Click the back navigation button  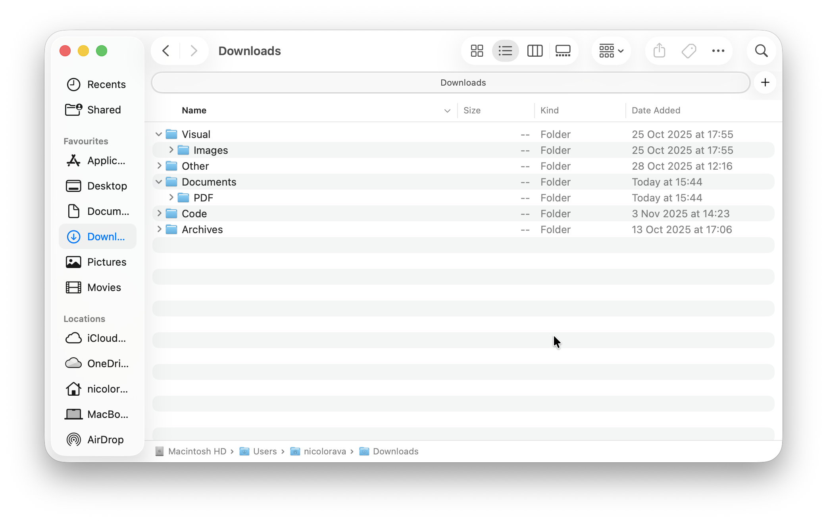[x=165, y=51]
